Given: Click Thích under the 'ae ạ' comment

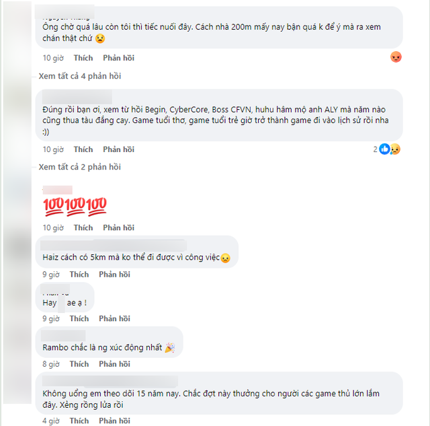Looking at the screenshot, I should coord(79,318).
